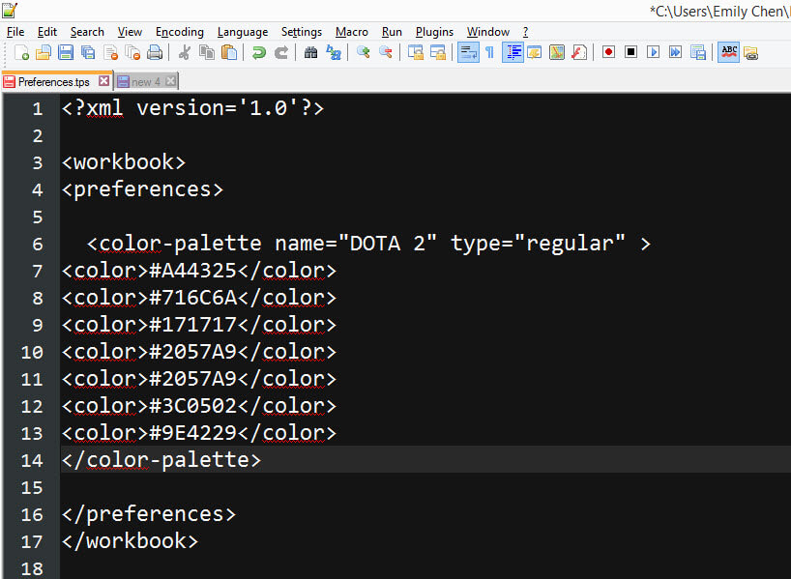
Task: Open the Language menu
Action: (243, 32)
